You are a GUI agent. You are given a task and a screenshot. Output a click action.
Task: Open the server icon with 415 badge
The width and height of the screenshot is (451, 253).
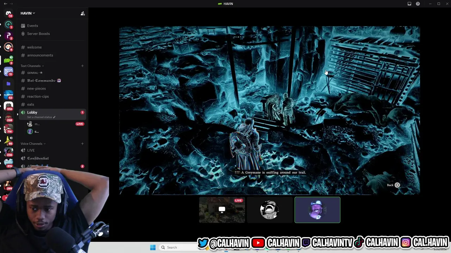tap(8, 163)
